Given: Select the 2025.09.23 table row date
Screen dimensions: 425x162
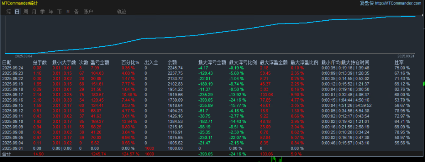Looking at the screenshot, I should [x=12, y=73].
